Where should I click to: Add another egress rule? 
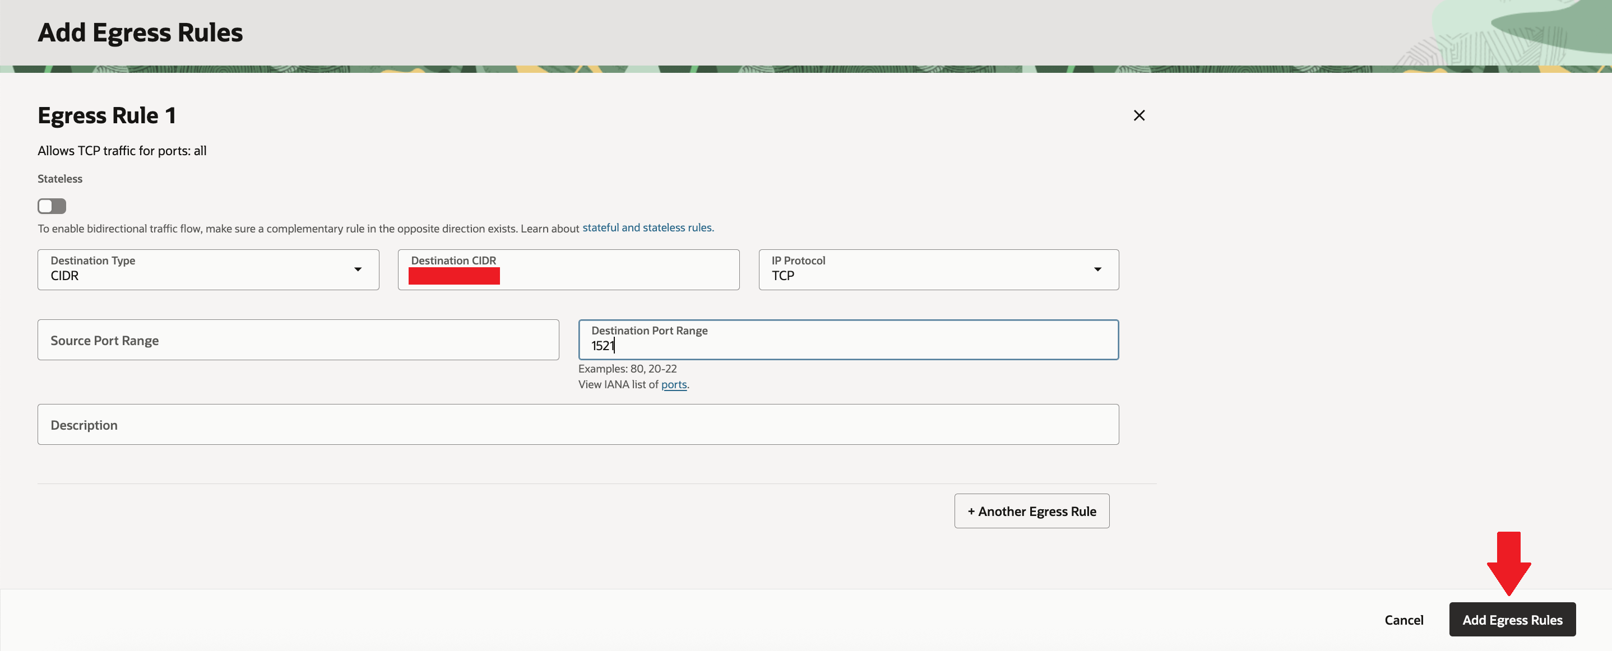[1031, 511]
